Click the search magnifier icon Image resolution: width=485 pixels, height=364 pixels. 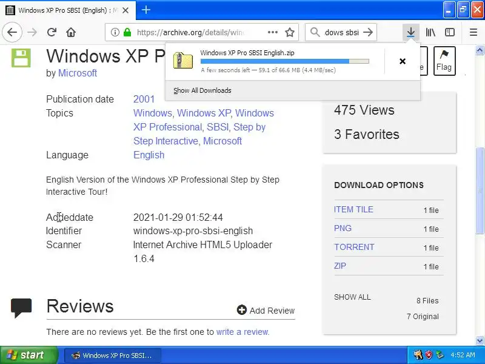coord(315,32)
